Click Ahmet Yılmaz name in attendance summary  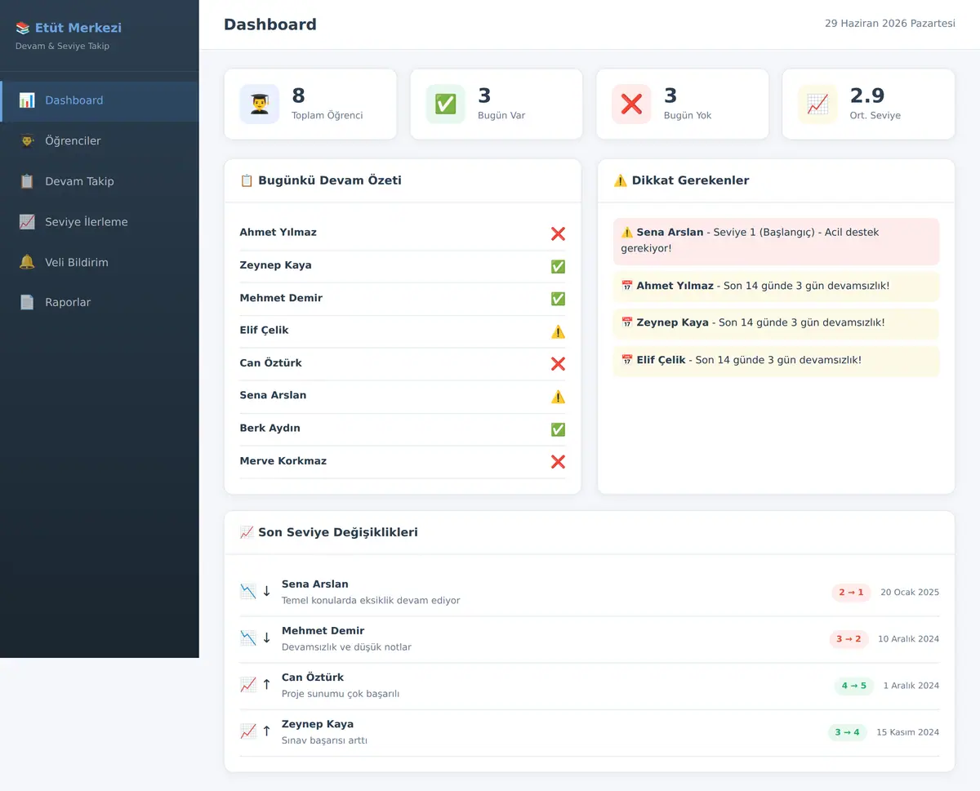pos(278,233)
